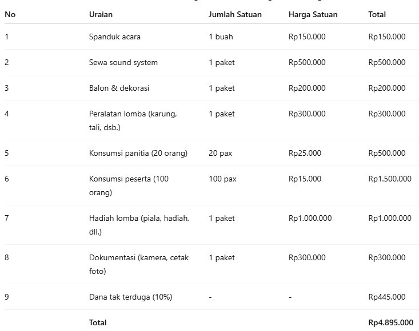Select the "Dana tak terduga (10%)" cell

131,297
